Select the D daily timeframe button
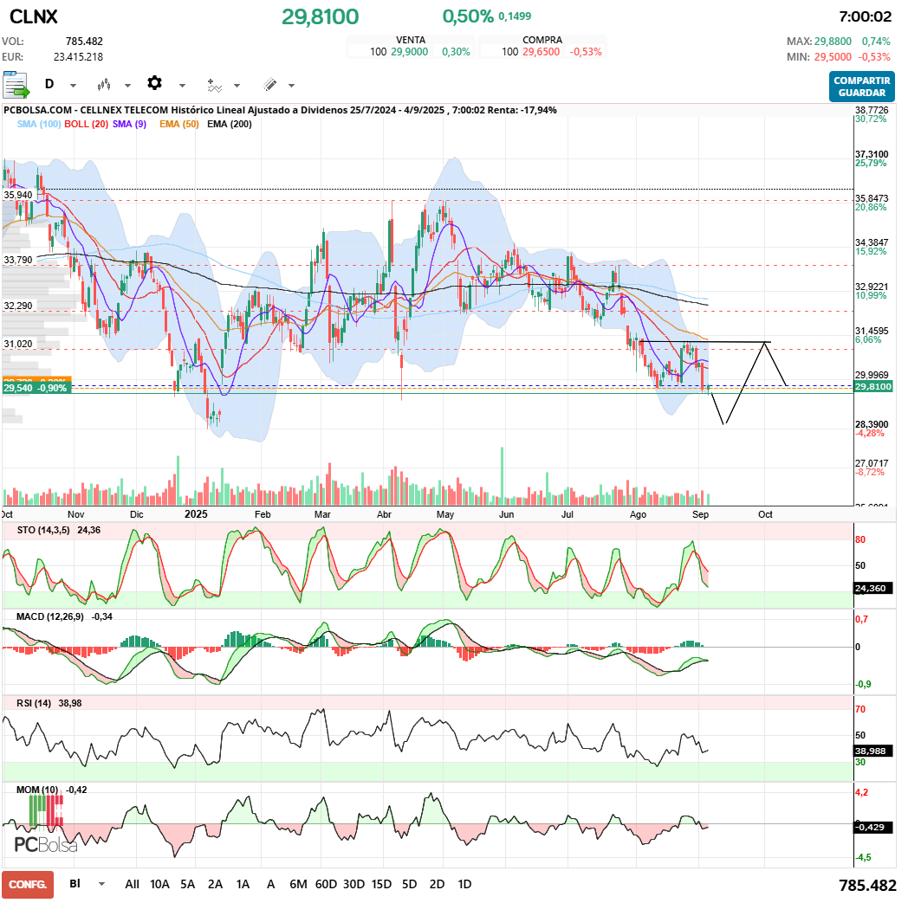 coord(49,85)
